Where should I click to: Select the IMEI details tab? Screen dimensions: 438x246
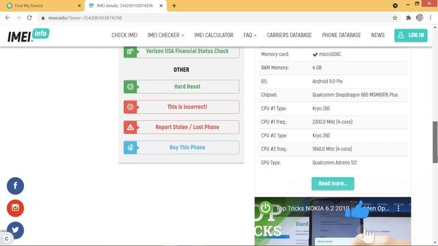click(x=125, y=5)
